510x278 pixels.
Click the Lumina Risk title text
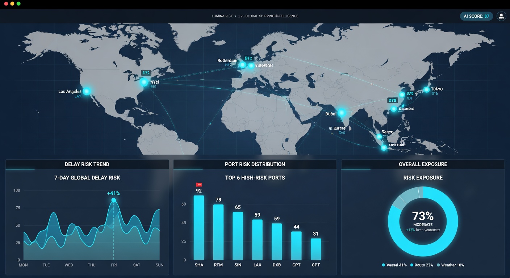coord(222,16)
